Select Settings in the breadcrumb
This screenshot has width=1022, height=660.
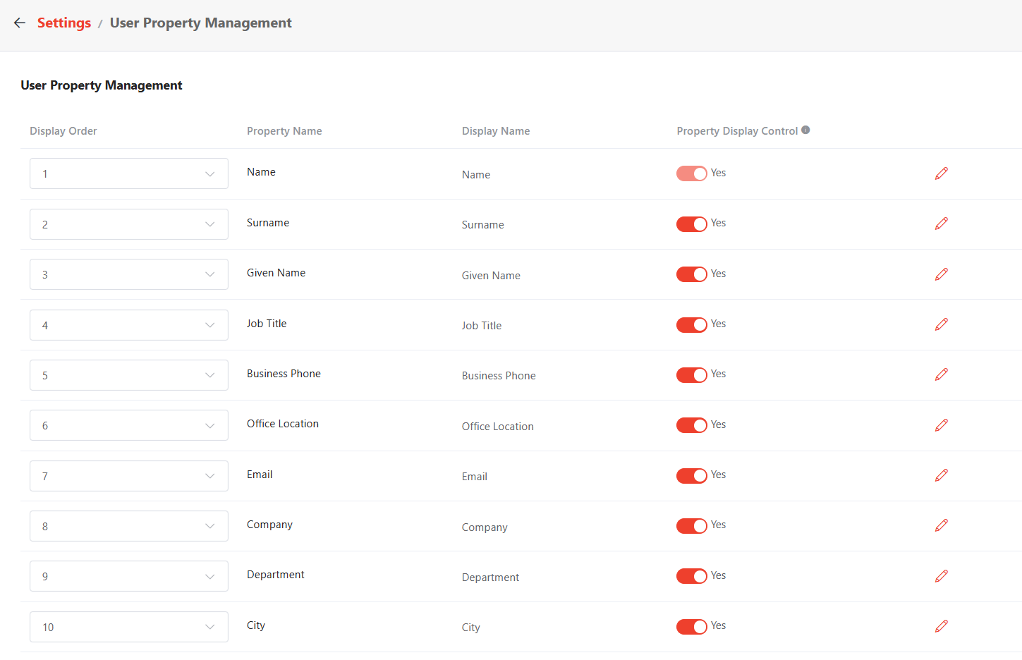tap(63, 23)
